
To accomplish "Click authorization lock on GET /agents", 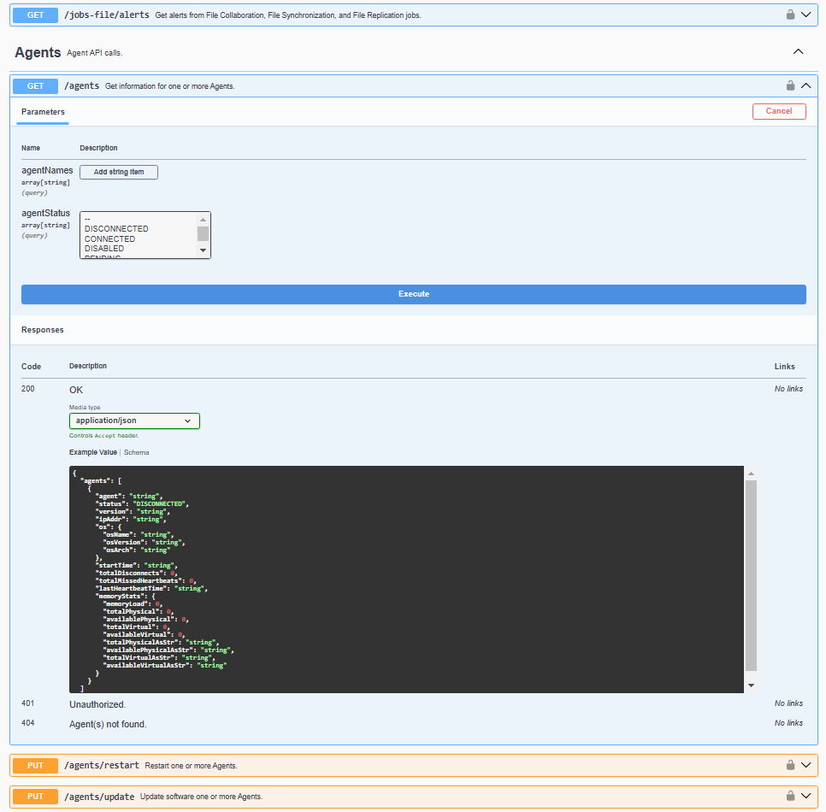I will [x=791, y=85].
